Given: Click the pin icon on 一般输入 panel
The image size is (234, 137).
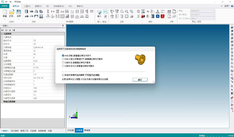Looking at the screenshot, I should click(63, 26).
